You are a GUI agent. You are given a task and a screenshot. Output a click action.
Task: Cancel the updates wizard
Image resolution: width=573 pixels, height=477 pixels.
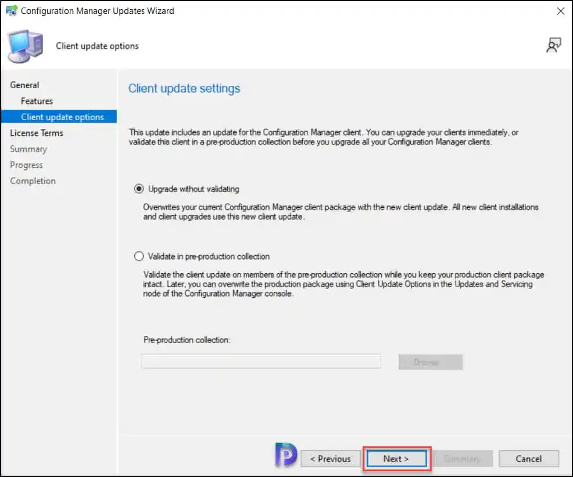point(529,458)
